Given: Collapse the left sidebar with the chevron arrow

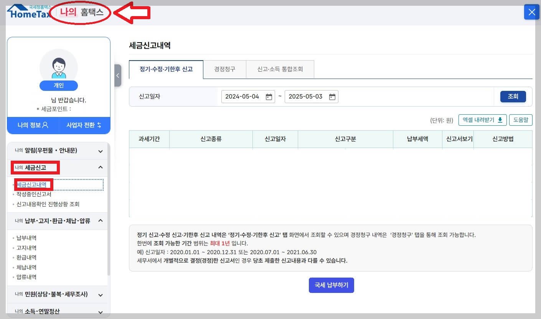Looking at the screenshot, I should 117,76.
